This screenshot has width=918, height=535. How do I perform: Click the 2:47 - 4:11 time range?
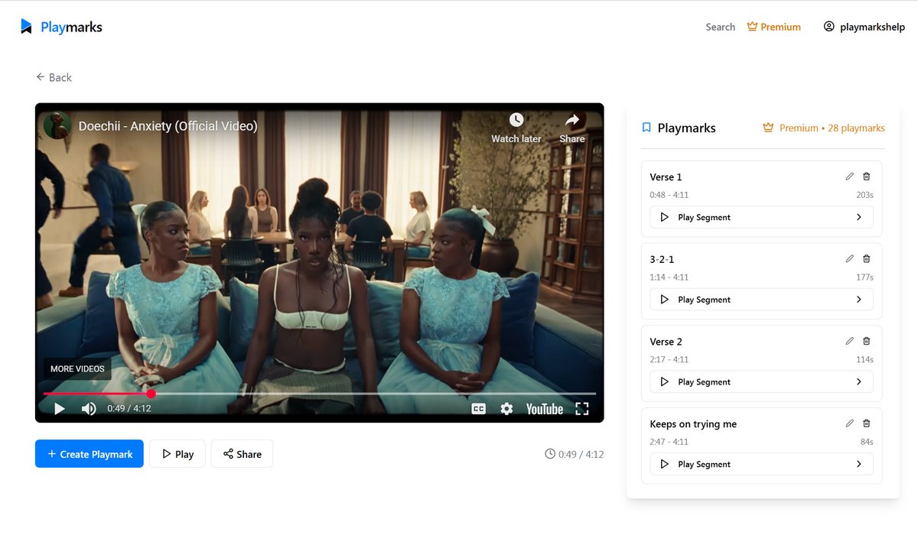(x=669, y=442)
